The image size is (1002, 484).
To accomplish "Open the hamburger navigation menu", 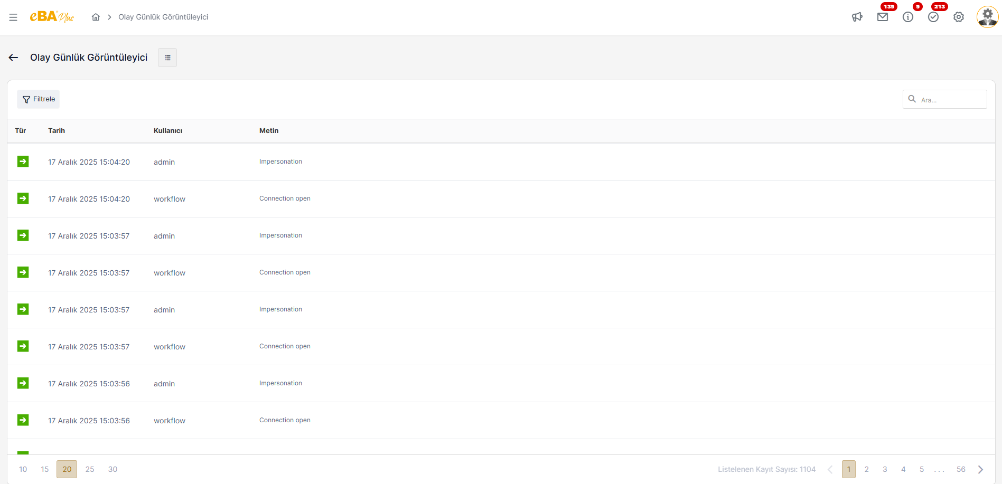I will click(x=13, y=17).
